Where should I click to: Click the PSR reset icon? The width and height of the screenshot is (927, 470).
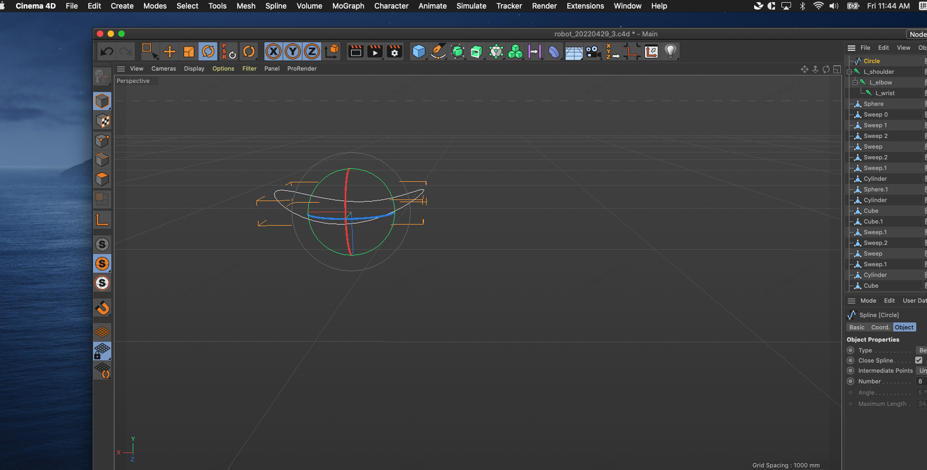coord(229,51)
